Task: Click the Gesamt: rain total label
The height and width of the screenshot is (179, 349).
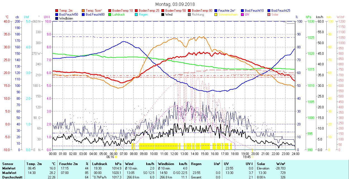Action: pos(197,177)
